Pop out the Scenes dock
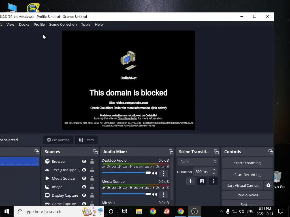Viewport: 290px width, 217px height. point(37,152)
